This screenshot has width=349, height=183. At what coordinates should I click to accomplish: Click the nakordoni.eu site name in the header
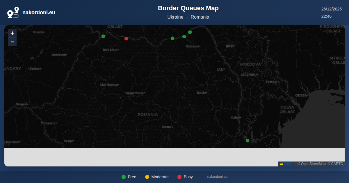tap(39, 12)
